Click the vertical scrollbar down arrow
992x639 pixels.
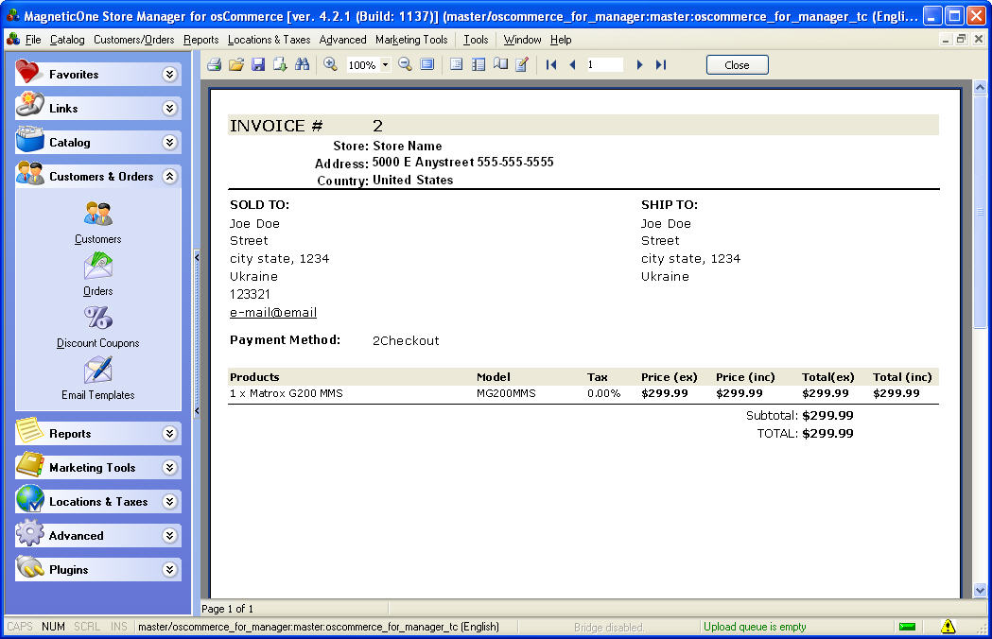click(x=980, y=590)
